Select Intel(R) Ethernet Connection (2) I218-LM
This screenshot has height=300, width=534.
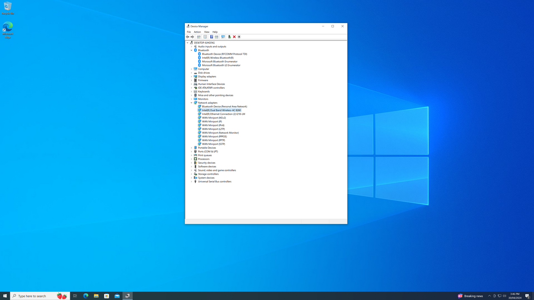pos(223,114)
